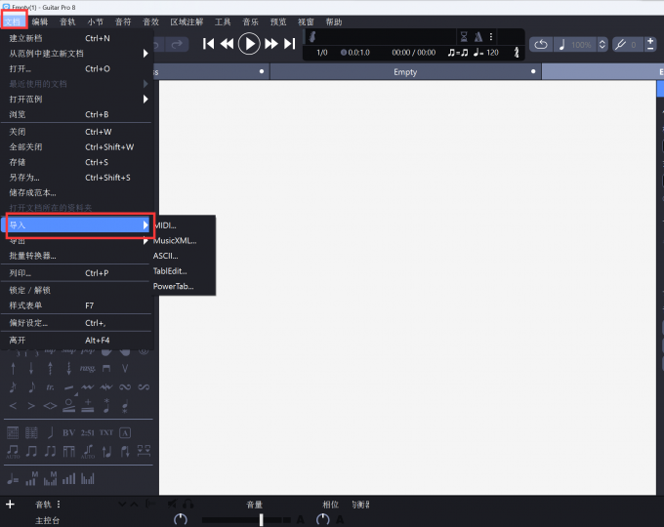This screenshot has height=527, width=664.
Task: Select the 2:51 timer icon
Action: tap(87, 431)
